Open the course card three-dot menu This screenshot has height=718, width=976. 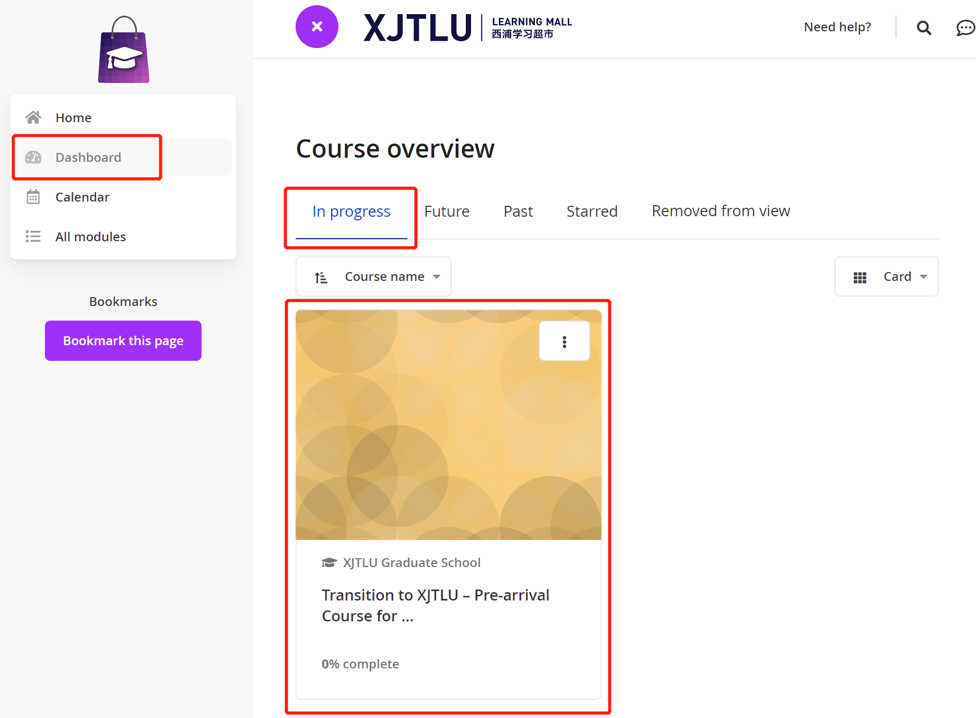(565, 342)
